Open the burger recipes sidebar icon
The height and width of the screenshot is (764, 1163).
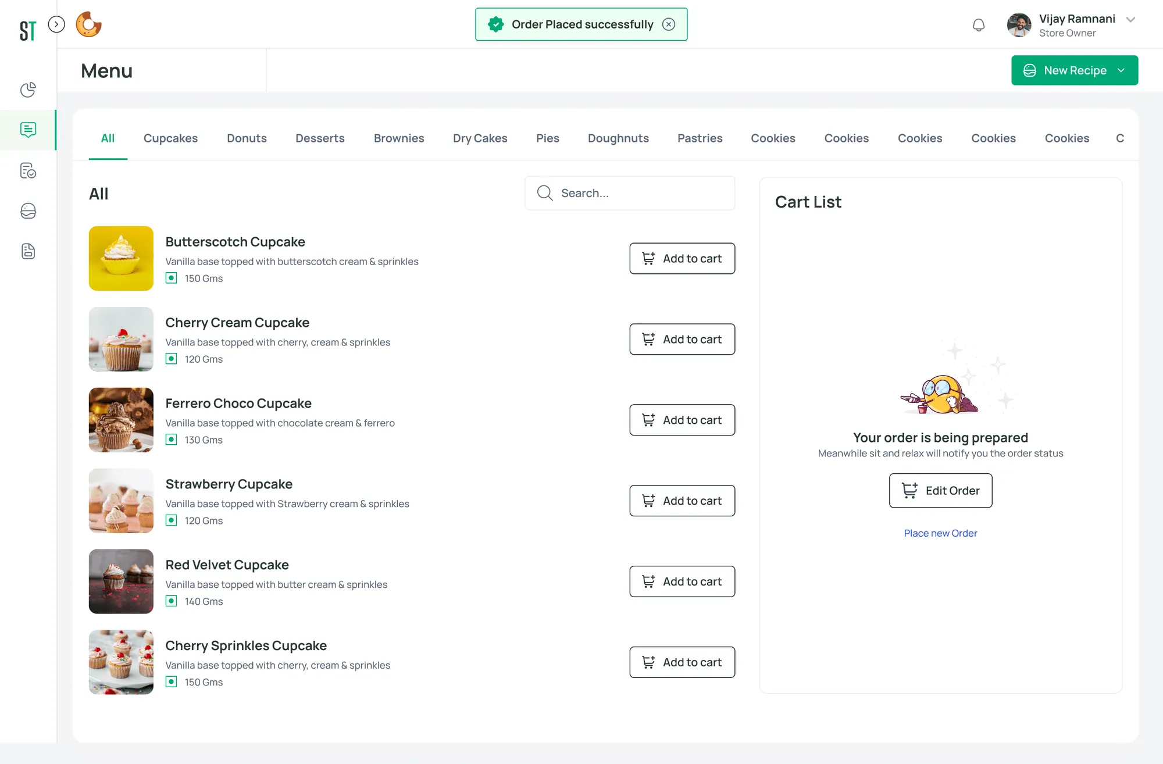tap(28, 210)
